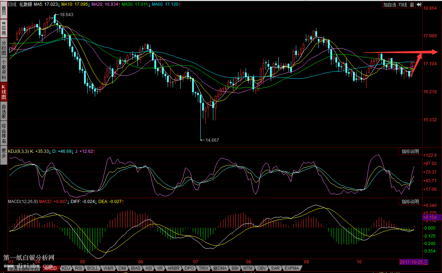442x273 pixels.
Task: Open 自选股 watchlist in sidebar
Action: (4, 112)
